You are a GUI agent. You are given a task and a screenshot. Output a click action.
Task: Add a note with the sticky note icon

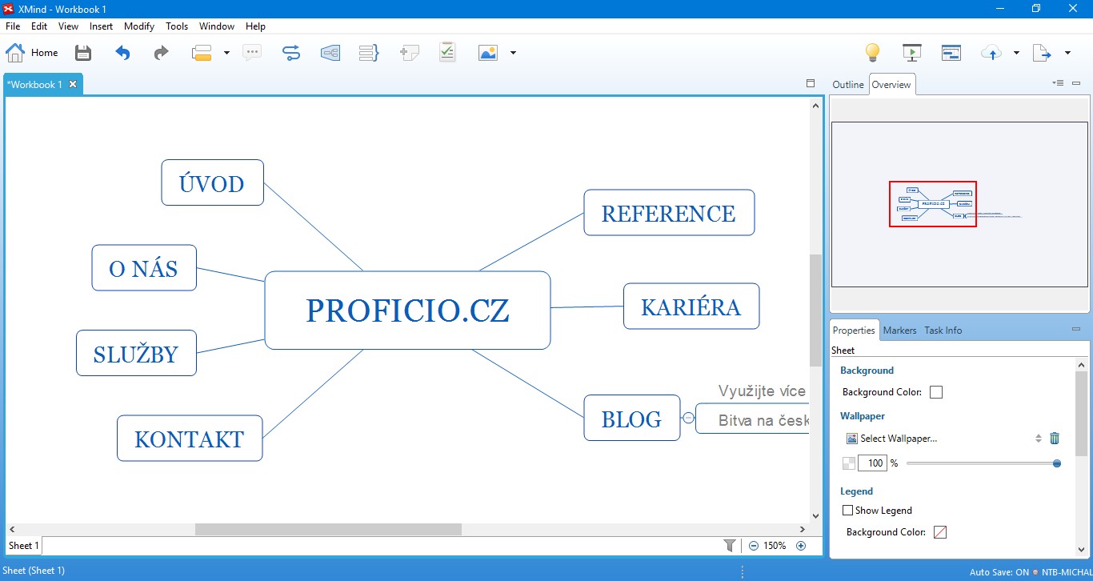[409, 53]
